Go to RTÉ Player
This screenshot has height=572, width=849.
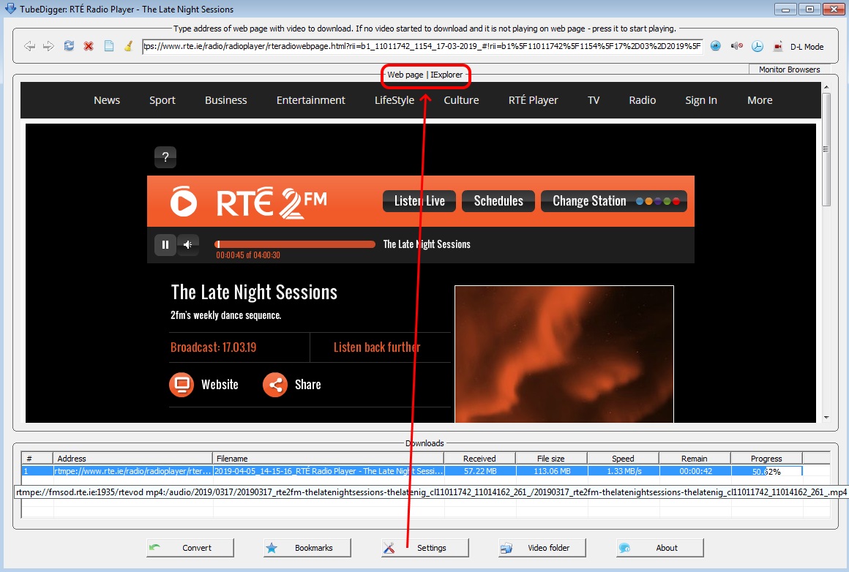pyautogui.click(x=534, y=100)
